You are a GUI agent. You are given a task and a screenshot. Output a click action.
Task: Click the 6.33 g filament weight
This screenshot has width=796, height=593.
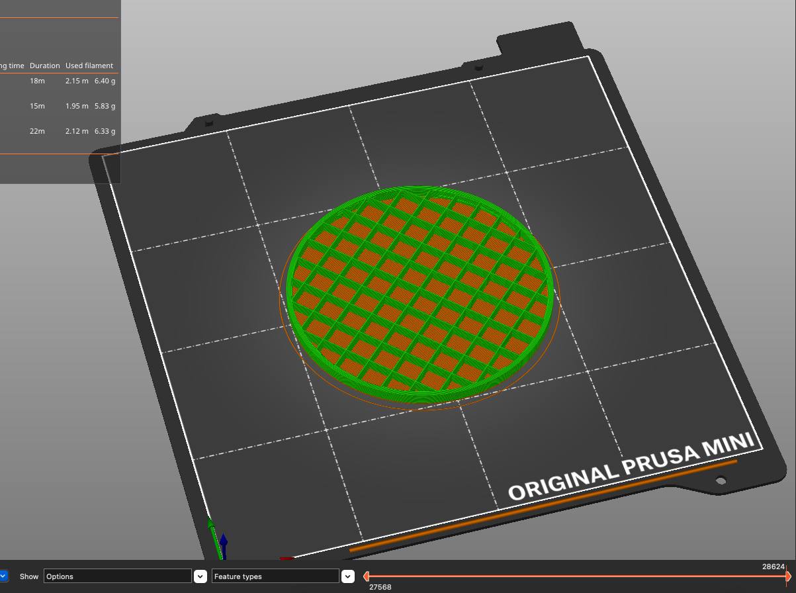pos(105,131)
